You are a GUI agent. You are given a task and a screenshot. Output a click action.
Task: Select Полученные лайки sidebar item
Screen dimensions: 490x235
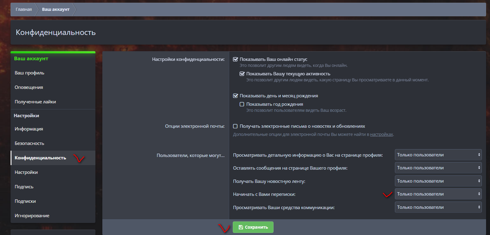pos(35,102)
